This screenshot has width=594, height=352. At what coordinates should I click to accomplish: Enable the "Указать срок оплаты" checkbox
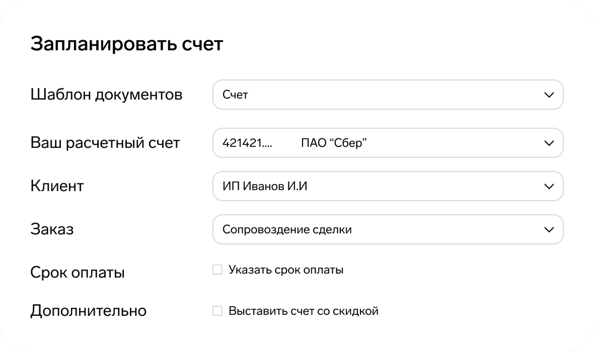(217, 270)
